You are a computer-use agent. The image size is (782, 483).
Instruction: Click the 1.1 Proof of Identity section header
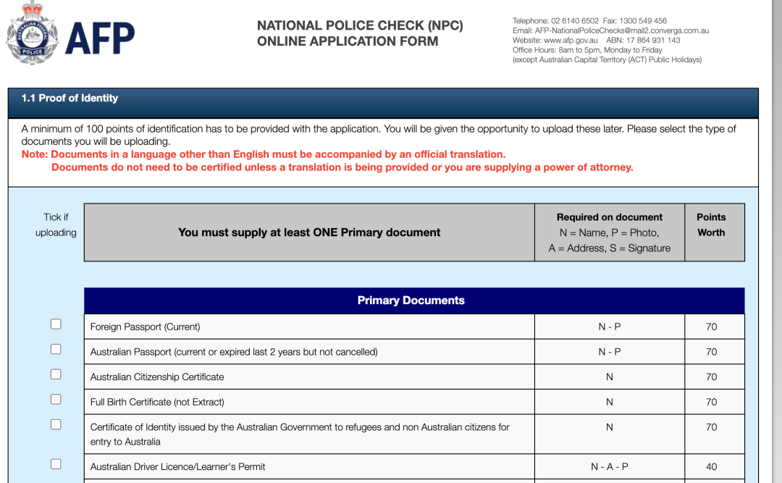pyautogui.click(x=70, y=98)
